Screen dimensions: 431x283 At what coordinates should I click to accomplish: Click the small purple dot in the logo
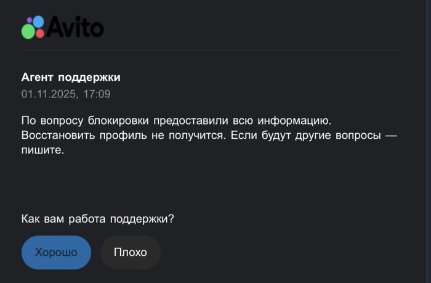tap(28, 20)
